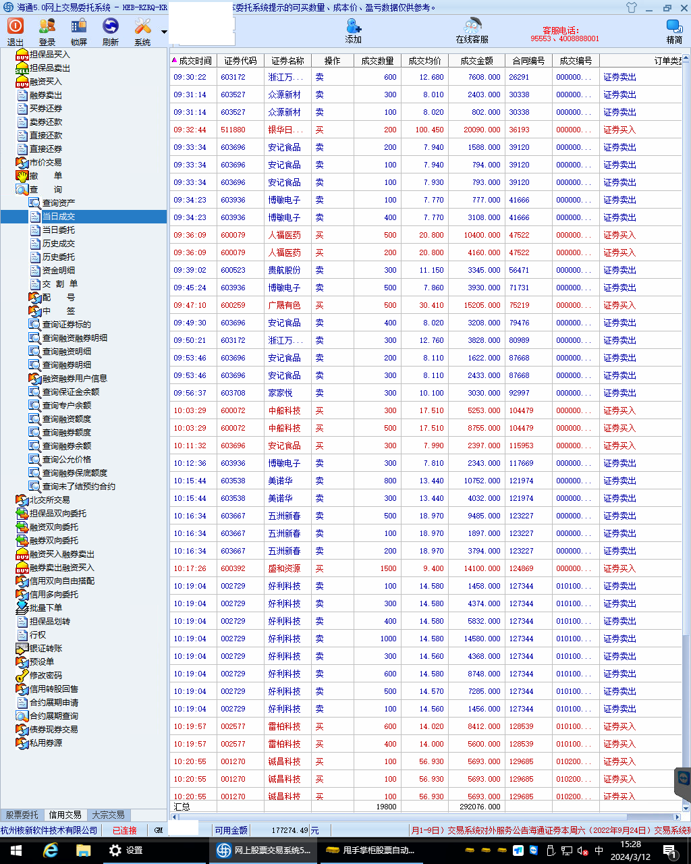Open 市价交易 in the sidebar
Screen dimensions: 691x864
coord(45,162)
